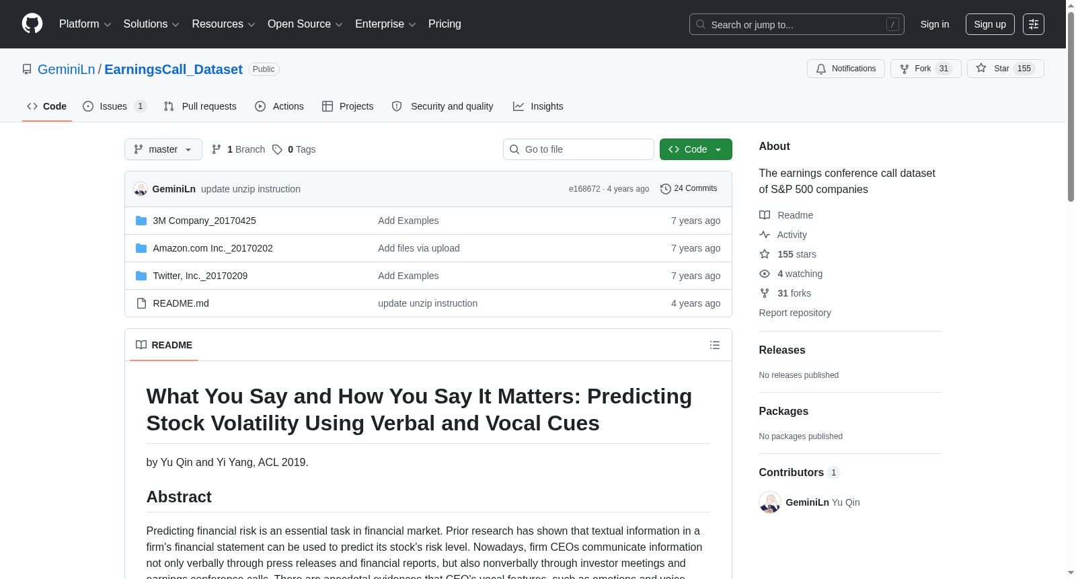
Task: Expand the Open Source menu
Action: [305, 24]
